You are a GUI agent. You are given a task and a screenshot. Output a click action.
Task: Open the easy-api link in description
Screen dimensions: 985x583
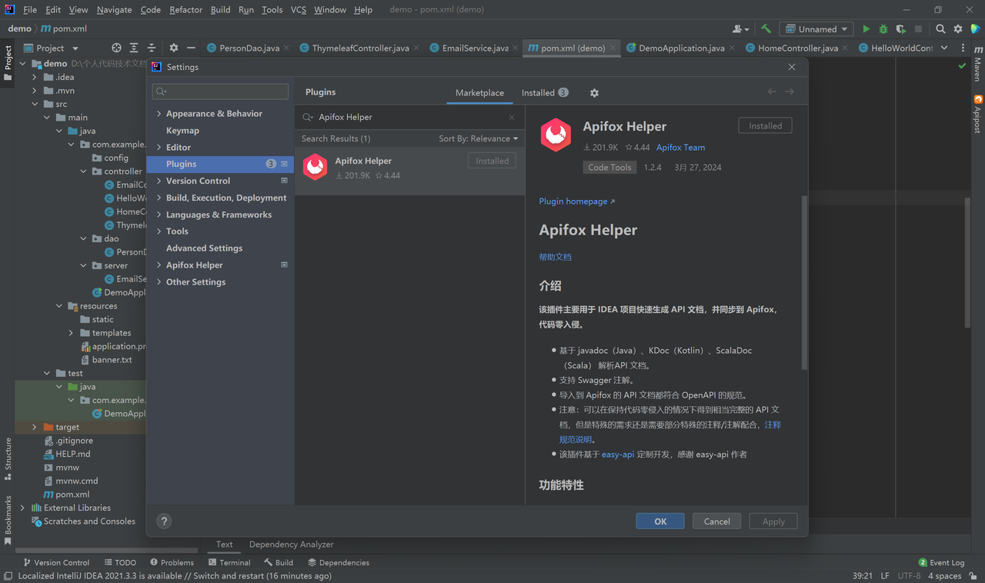click(618, 454)
